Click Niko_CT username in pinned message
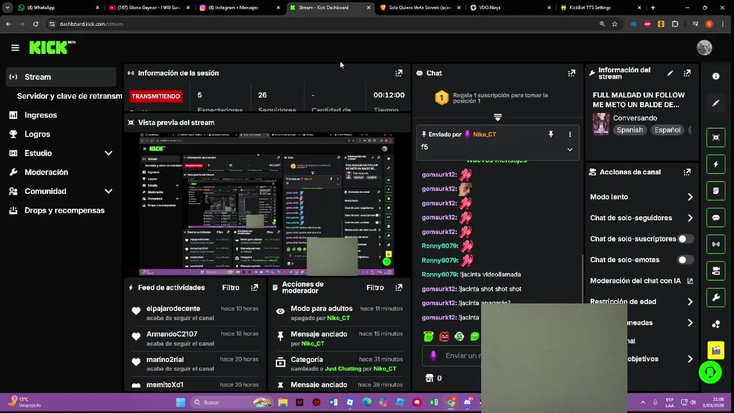The image size is (734, 413). coord(484,134)
